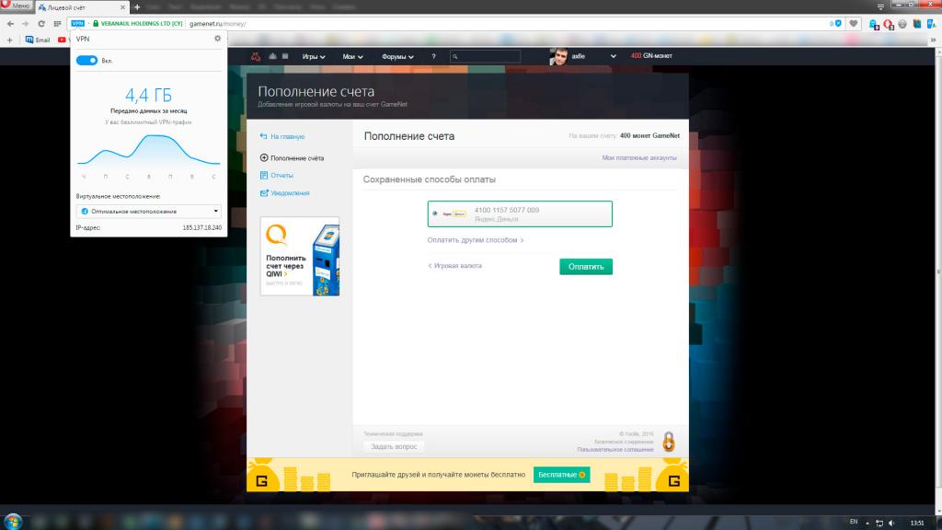
Task: Select the "Лицевой счёт" browser tab
Action: coord(81,7)
